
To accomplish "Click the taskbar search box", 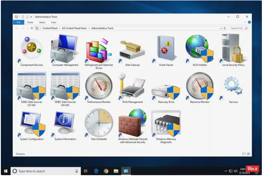I will click(45, 171).
